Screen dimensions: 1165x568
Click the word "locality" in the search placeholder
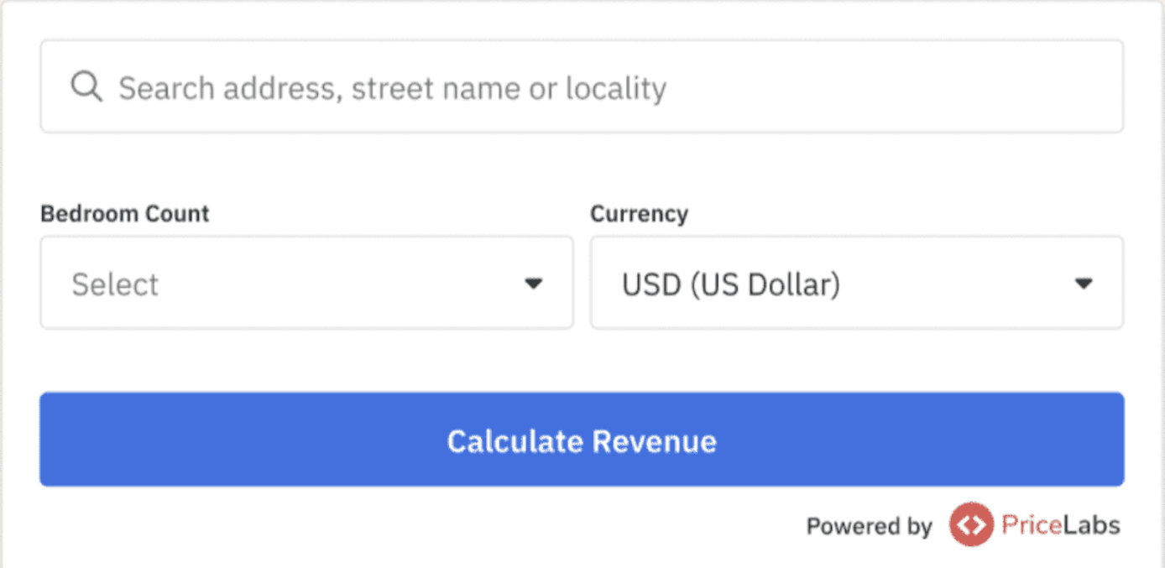616,88
